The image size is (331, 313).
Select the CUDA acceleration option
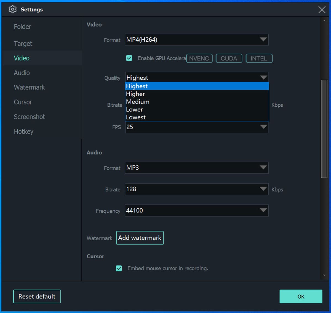point(229,58)
